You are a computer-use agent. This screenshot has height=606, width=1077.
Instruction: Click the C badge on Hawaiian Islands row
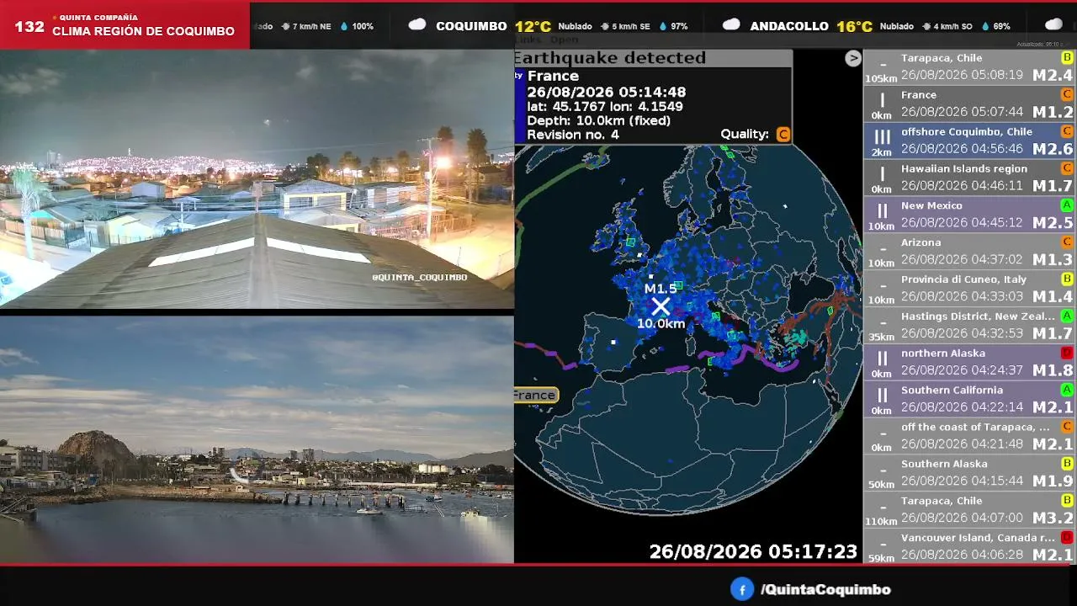1067,168
